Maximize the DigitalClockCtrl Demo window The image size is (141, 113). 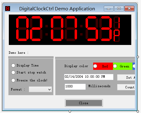click(x=119, y=9)
